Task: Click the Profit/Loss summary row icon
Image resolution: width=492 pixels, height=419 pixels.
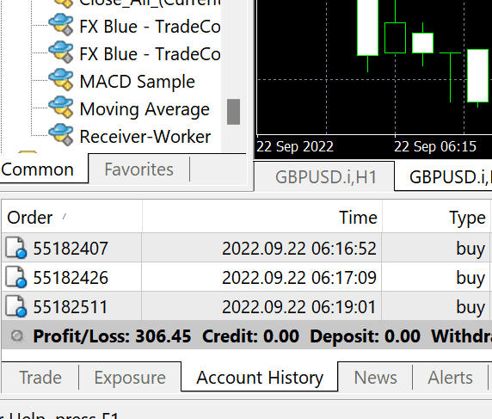Action: [17, 336]
